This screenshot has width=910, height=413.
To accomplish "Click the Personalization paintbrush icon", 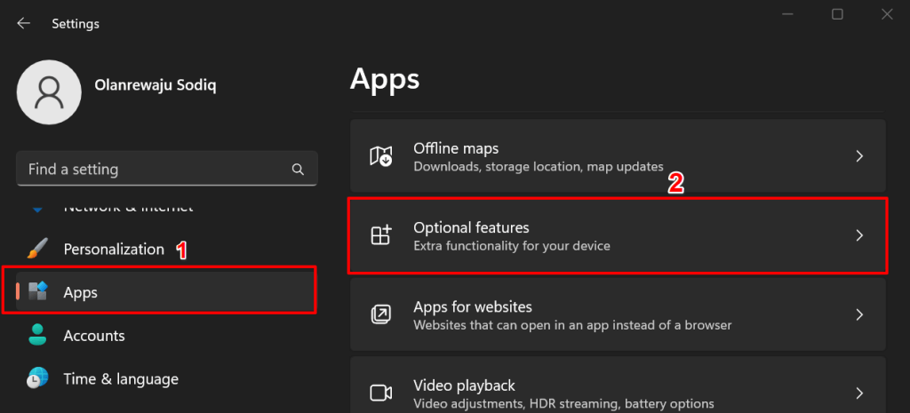I will 37,249.
